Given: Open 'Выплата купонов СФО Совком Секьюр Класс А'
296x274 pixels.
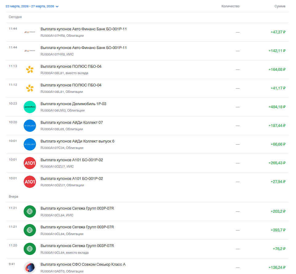Looking at the screenshot, I should pos(83,264).
